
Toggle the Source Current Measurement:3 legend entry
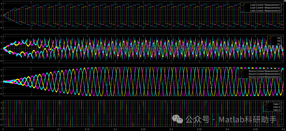260,77
